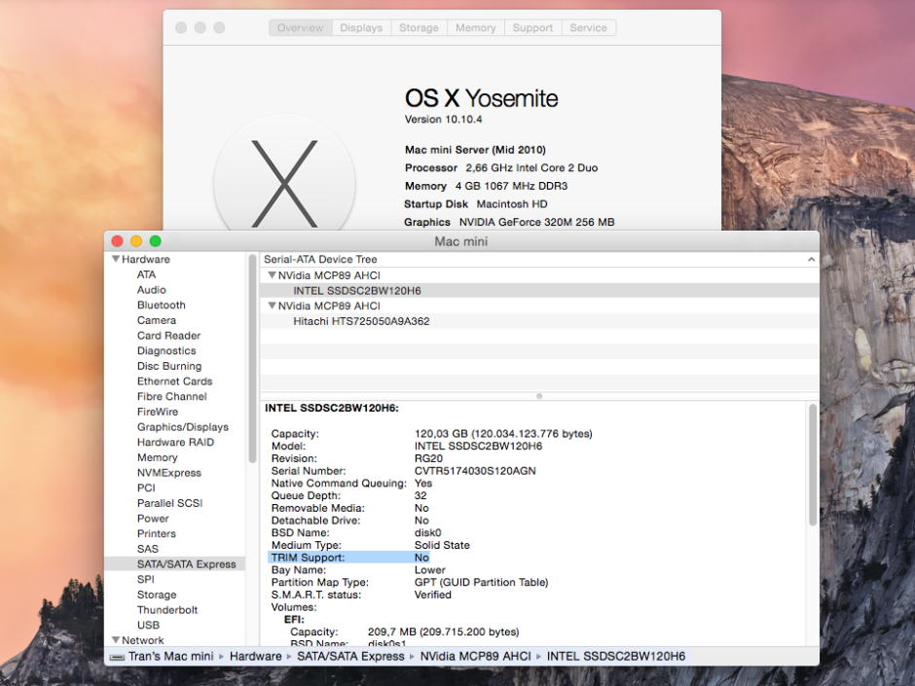The image size is (915, 686).
Task: Click SATA/SATA Express in the path bar
Action: pos(350,656)
